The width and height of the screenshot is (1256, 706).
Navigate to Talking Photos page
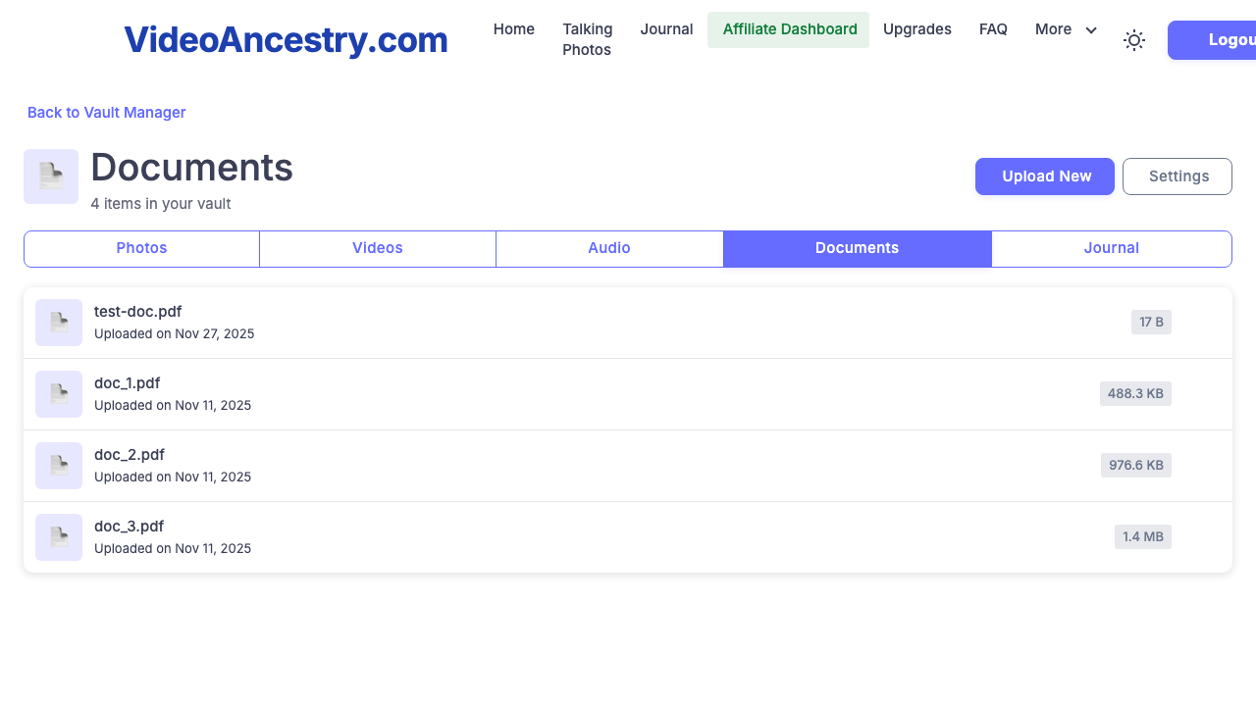pyautogui.click(x=587, y=39)
